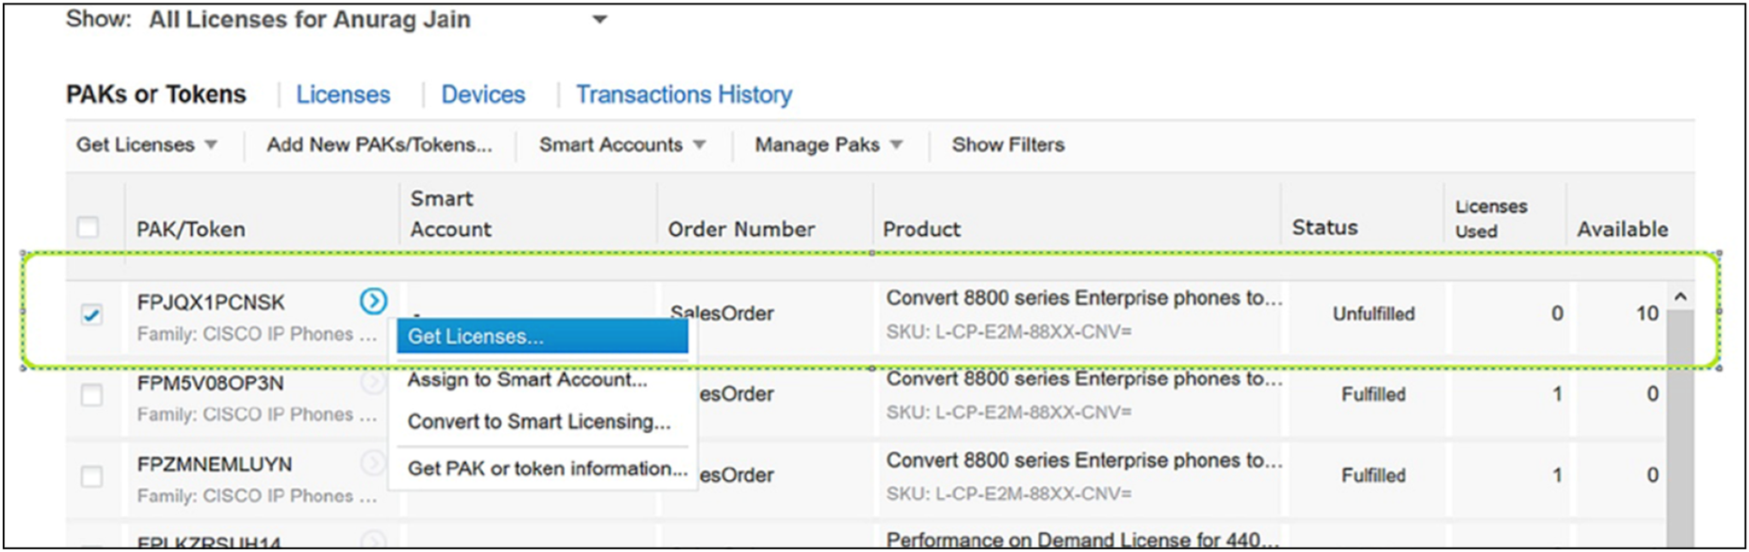Switch to the Licenses tab
The width and height of the screenshot is (1749, 552).
(343, 95)
